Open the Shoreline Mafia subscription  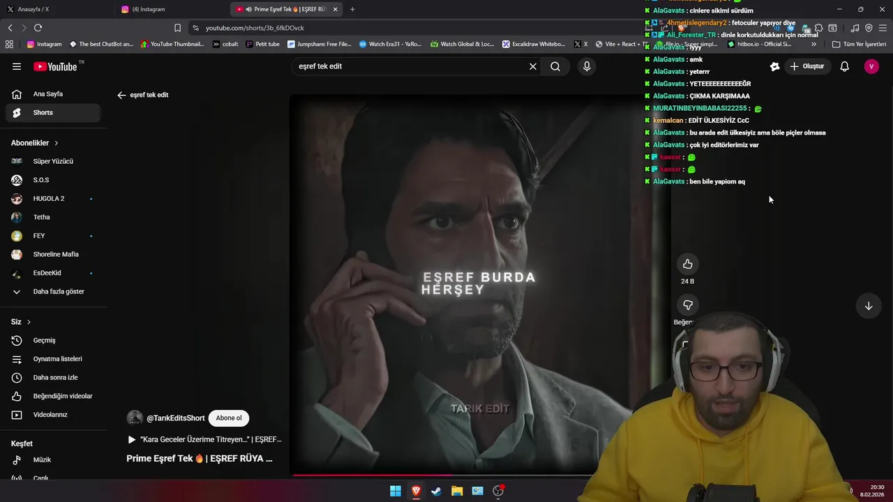52,254
